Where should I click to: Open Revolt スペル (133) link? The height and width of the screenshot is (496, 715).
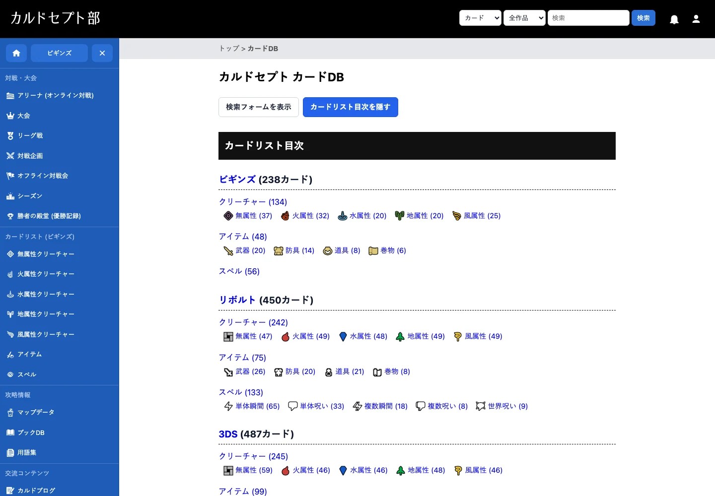coord(241,392)
